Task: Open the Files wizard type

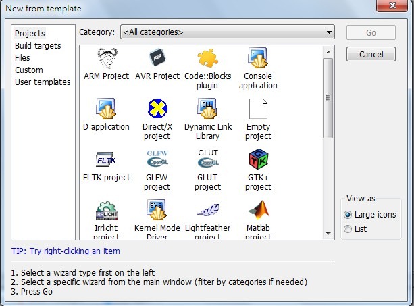Action: (22, 58)
